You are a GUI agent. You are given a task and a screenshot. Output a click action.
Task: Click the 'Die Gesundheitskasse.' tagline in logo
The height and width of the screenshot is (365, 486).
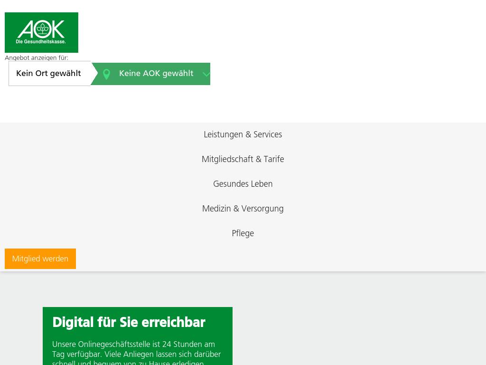click(41, 42)
